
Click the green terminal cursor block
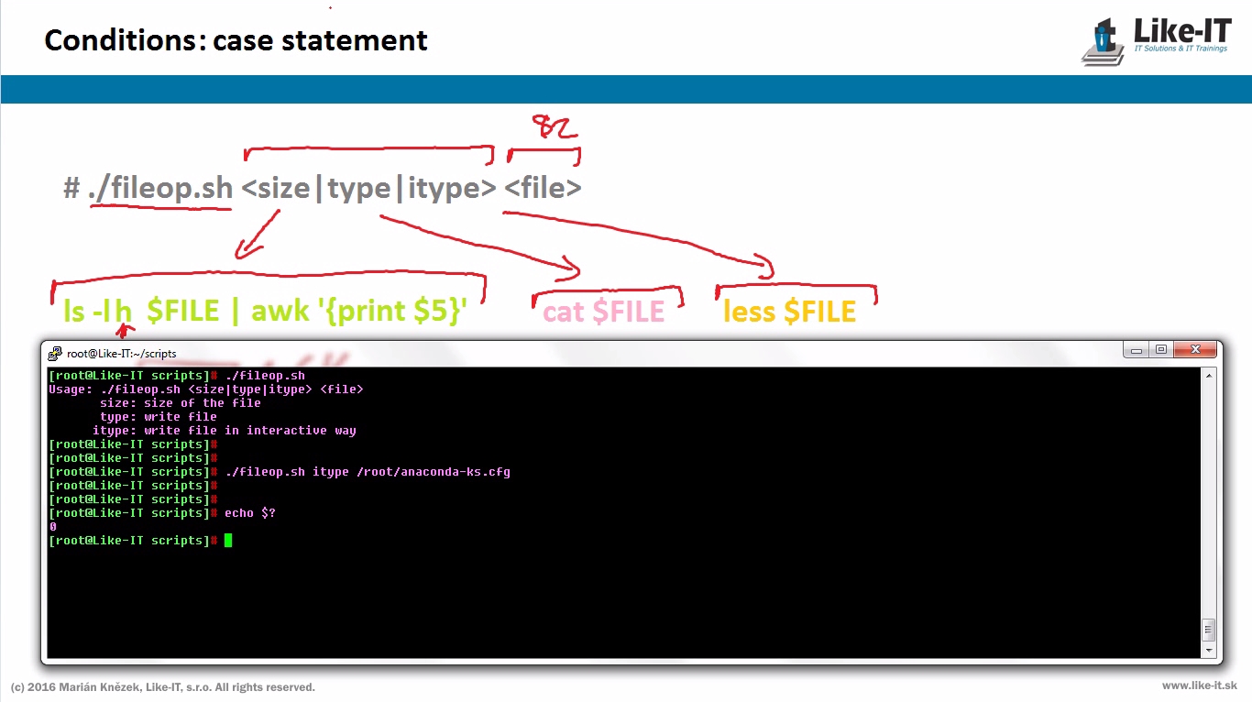[x=228, y=541]
